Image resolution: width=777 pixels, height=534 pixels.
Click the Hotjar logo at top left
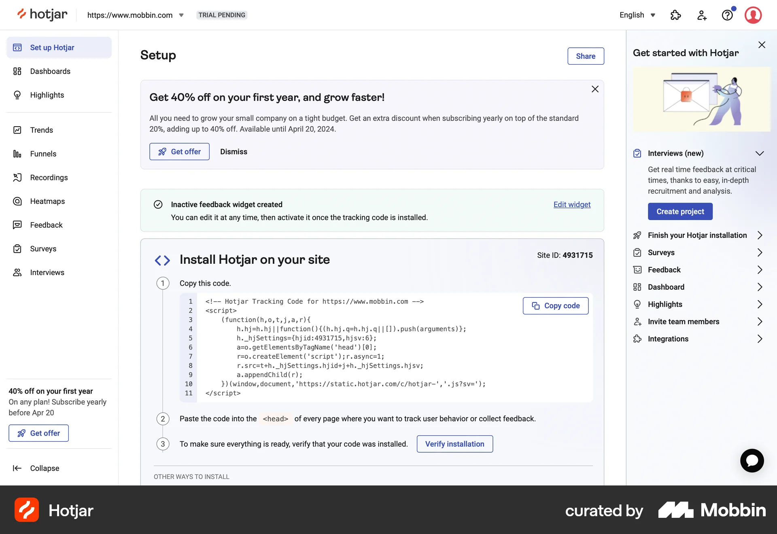pyautogui.click(x=42, y=14)
